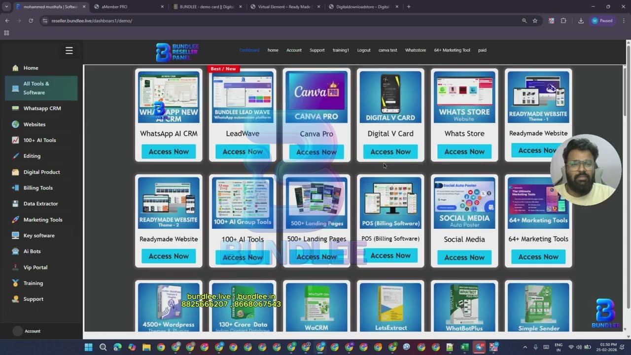The width and height of the screenshot is (631, 355).
Task: Reload the page in browser
Action: pyautogui.click(x=31, y=21)
